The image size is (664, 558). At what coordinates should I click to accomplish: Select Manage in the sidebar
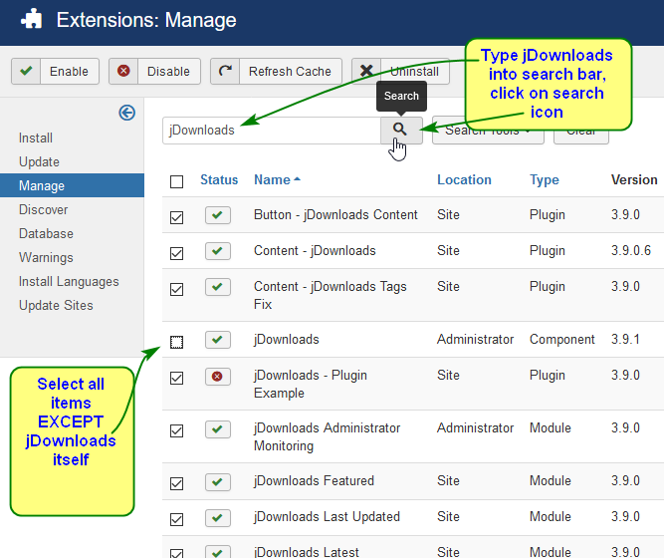[x=72, y=185]
